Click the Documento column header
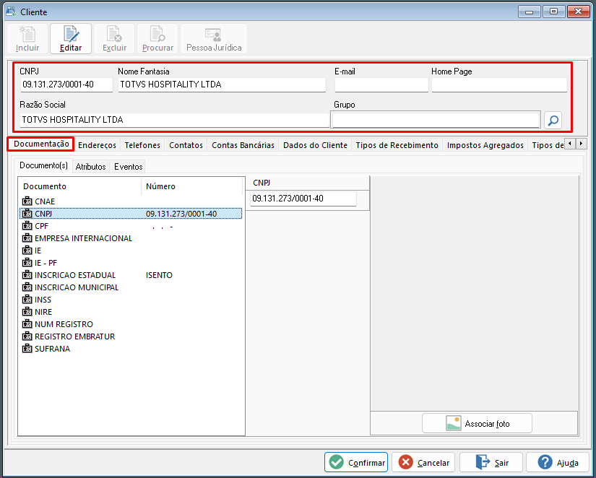Viewport: 596px width, 478px height. click(x=79, y=186)
